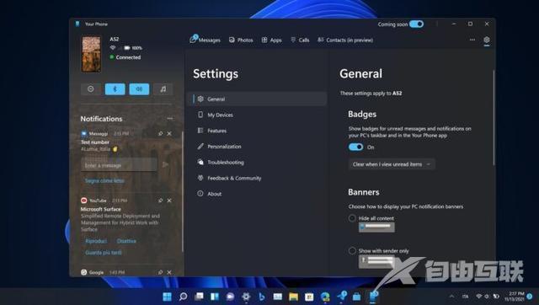Click the Enter a message field
This screenshot has width=539, height=305.
[x=119, y=165]
